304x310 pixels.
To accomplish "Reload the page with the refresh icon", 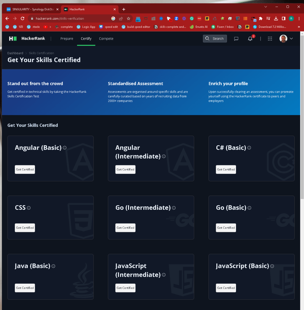I will tap(22, 18).
